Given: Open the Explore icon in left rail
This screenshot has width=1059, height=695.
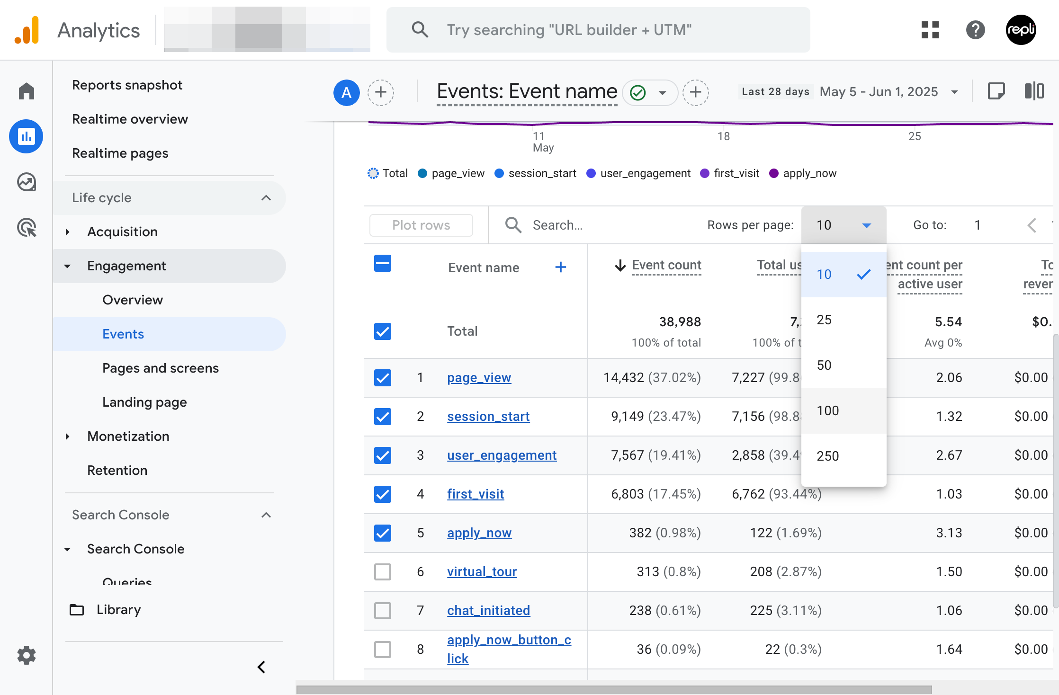Looking at the screenshot, I should (27, 182).
